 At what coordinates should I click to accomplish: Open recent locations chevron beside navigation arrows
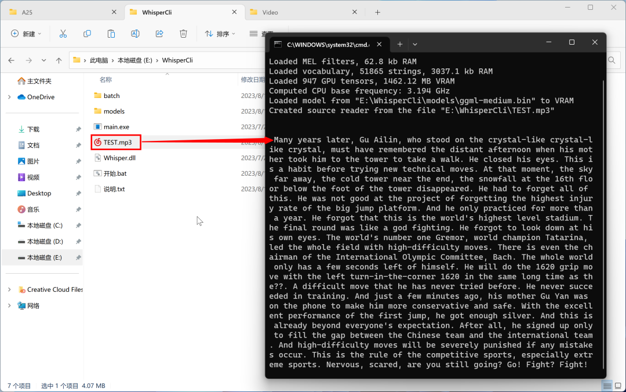coord(43,60)
